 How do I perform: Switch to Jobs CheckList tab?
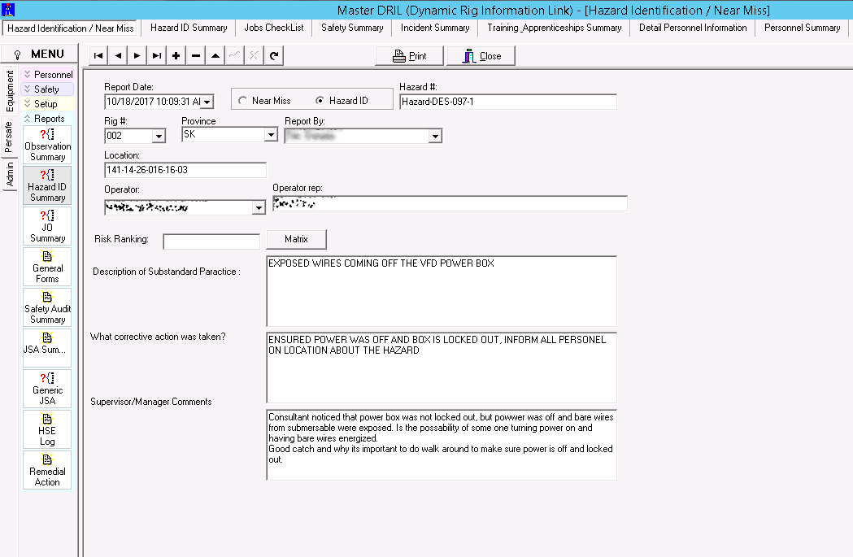[274, 28]
